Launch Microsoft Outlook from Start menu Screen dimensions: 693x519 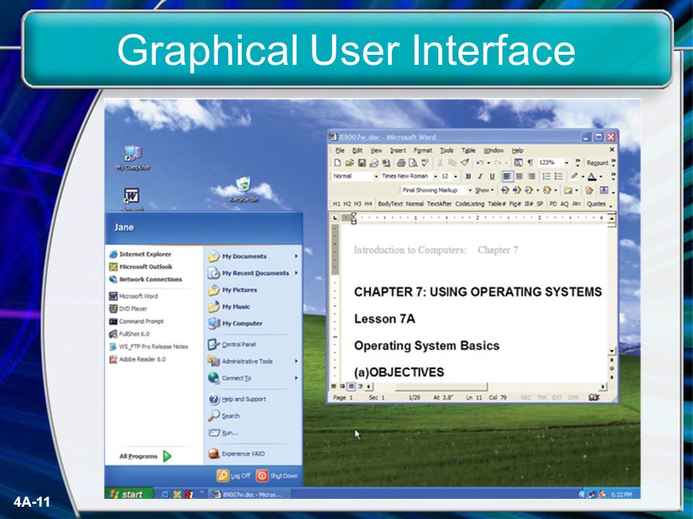coord(141,267)
